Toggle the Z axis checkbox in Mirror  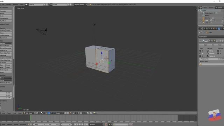[x=200, y=56]
